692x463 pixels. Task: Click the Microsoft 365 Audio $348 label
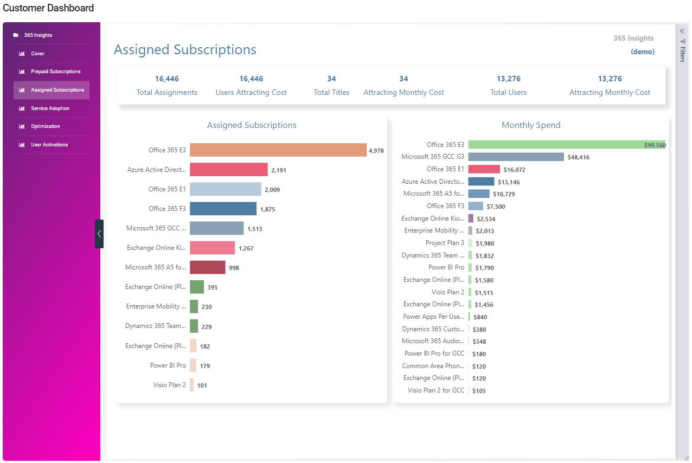pos(433,341)
